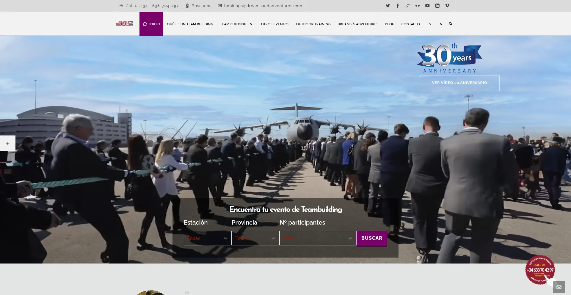This screenshot has height=295, width=571.
Task: Click the envelope contact icon at bottom right
Action: pyautogui.click(x=559, y=287)
